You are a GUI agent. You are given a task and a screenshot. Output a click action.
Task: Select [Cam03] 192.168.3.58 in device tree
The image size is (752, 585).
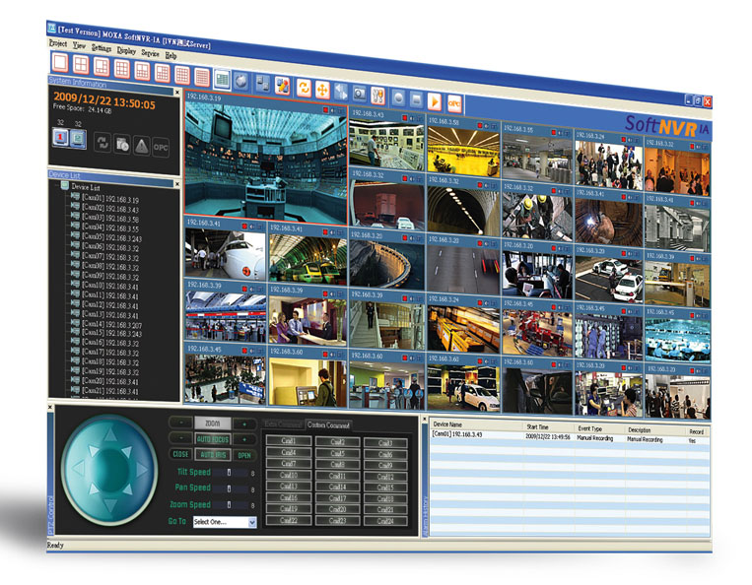click(x=109, y=218)
